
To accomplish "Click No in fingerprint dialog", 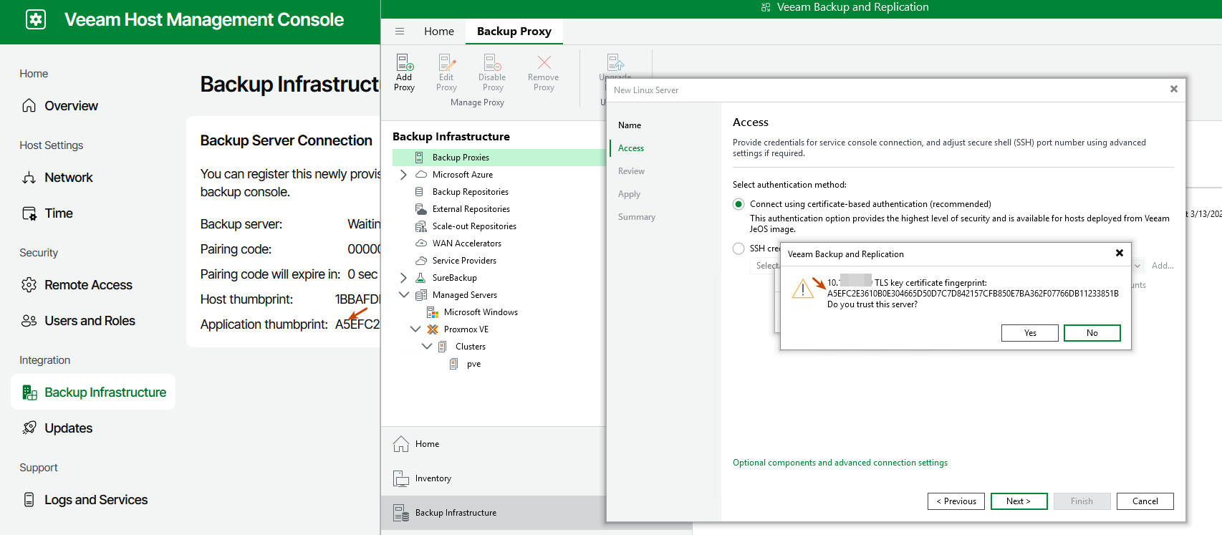I will [x=1092, y=333].
